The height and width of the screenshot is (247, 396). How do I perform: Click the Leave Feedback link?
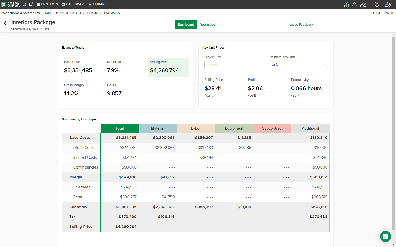pos(301,24)
